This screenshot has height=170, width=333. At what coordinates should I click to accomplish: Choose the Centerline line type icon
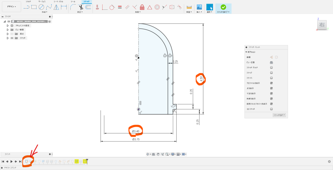277,57
